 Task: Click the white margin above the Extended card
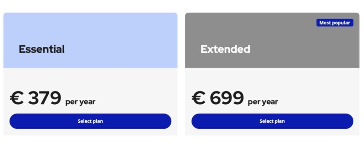272,6
